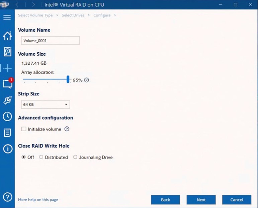Maximize the window
The image size is (258, 208).
tap(236, 5)
